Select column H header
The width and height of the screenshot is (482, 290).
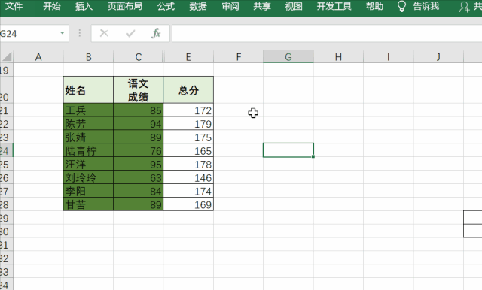coord(338,56)
